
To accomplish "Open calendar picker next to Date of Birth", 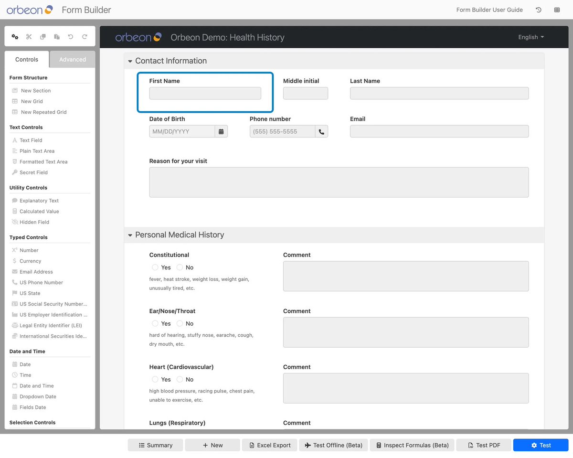I will [221, 131].
